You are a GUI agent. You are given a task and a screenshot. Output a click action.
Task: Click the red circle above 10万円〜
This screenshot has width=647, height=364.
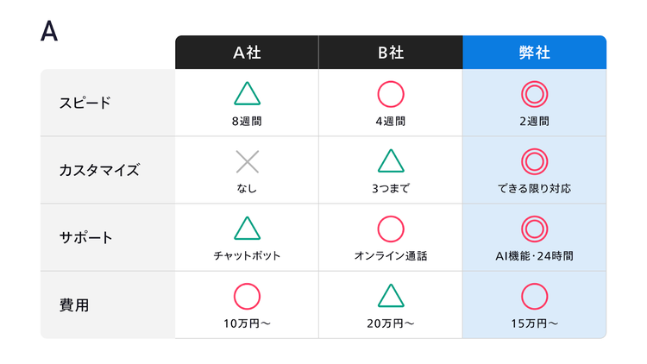pos(247,296)
